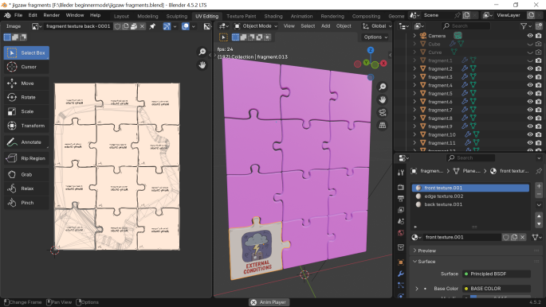
Task: Pick the Transform tool
Action: click(26, 126)
